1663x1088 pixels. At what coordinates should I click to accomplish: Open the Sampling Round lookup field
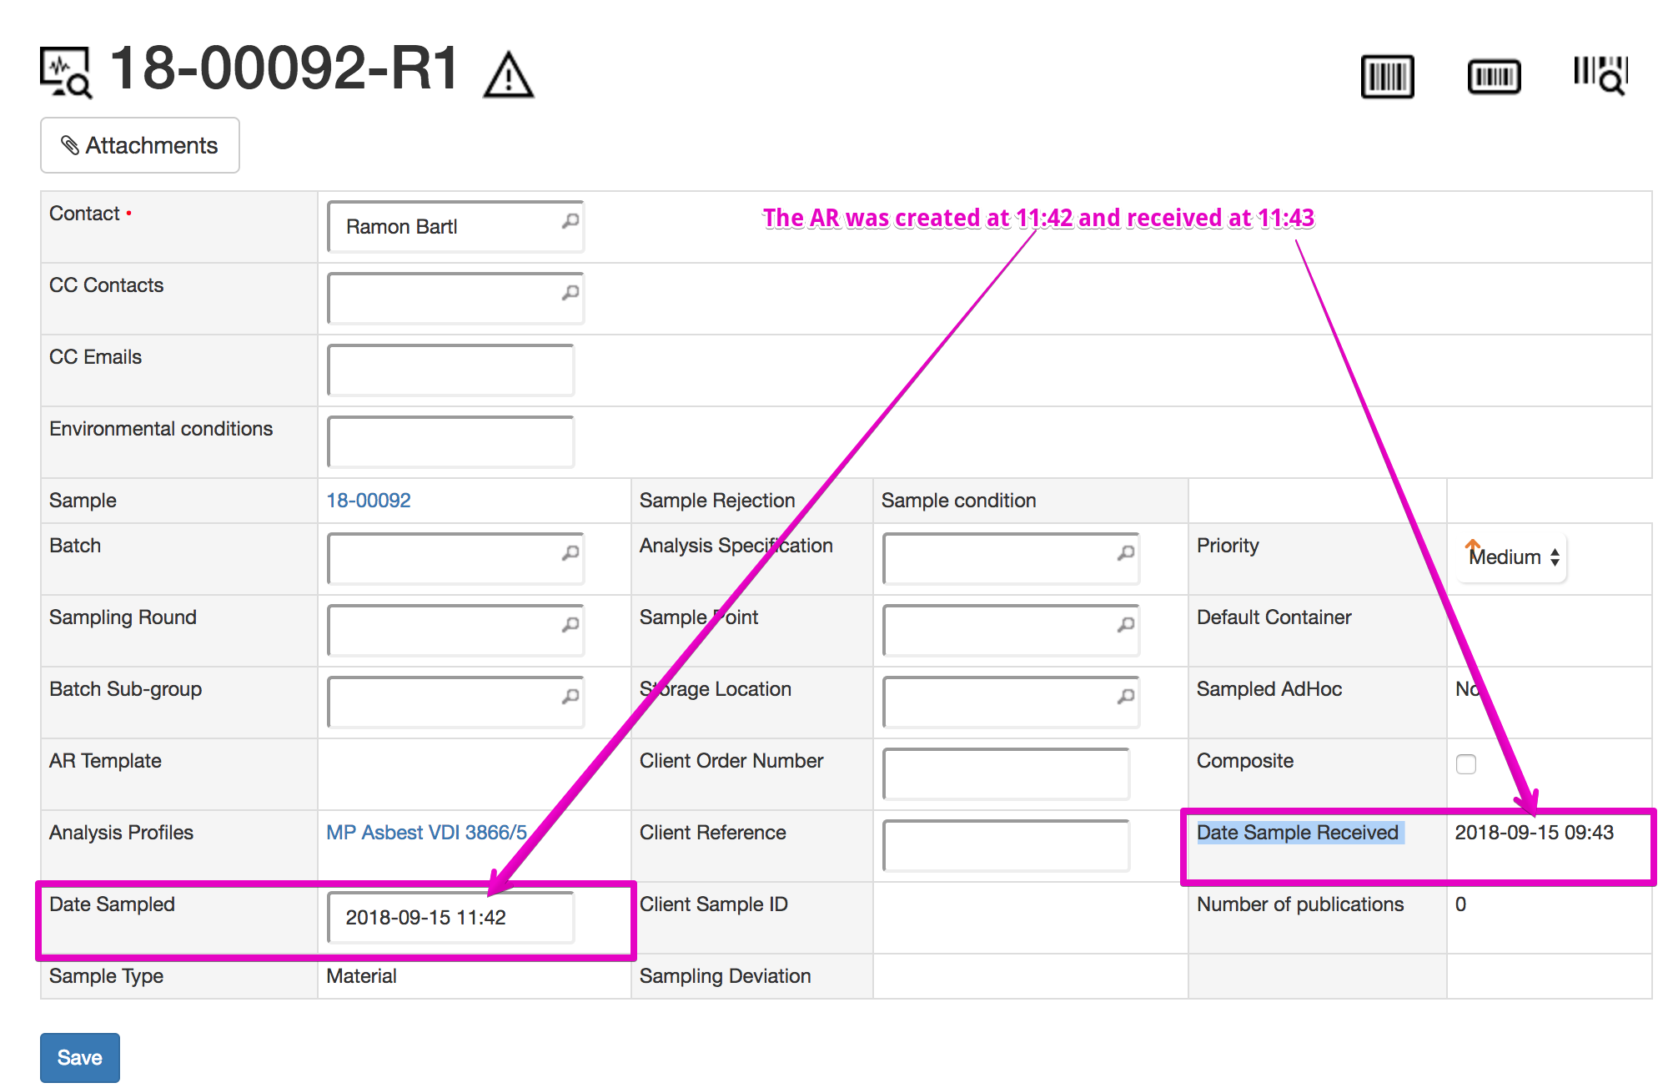[x=444, y=630]
